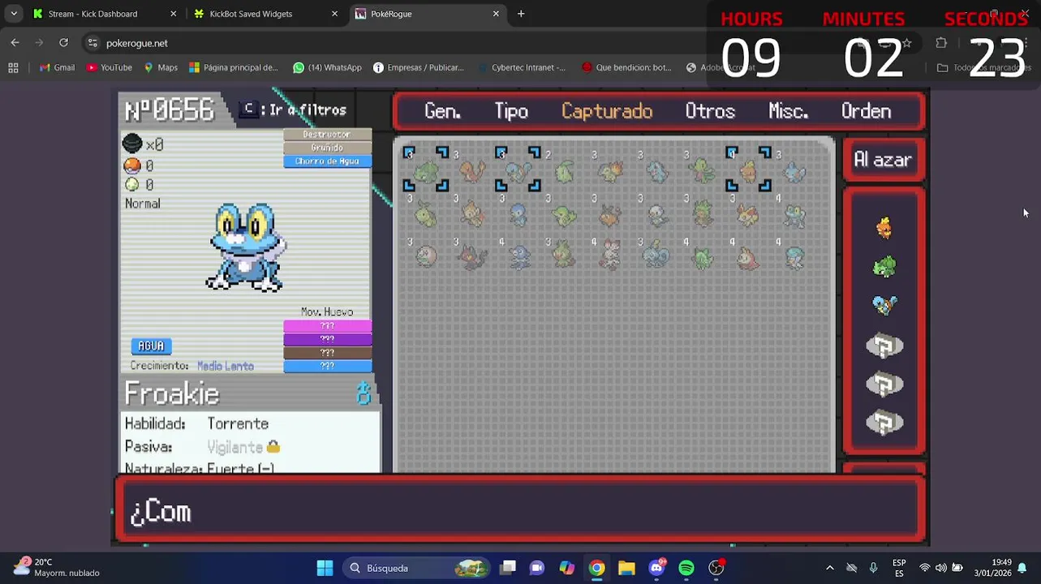Select Fuecoco in the starter grid
Image resolution: width=1041 pixels, height=584 pixels.
click(748, 258)
